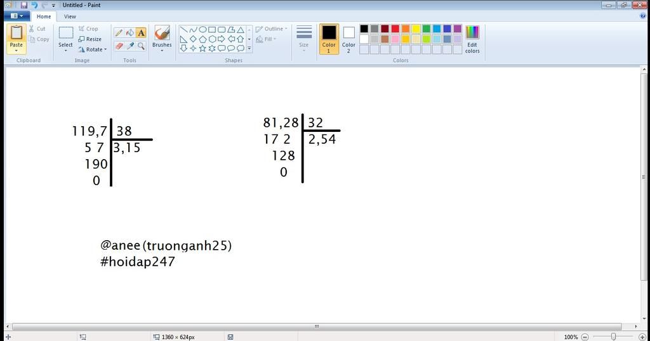This screenshot has height=341, width=650.
Task: Click the Zoom out minus button
Action: [x=585, y=337]
